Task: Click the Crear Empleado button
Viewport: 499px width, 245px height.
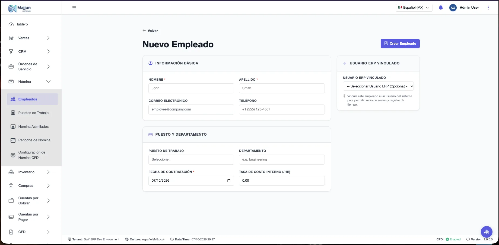Action: click(400, 44)
